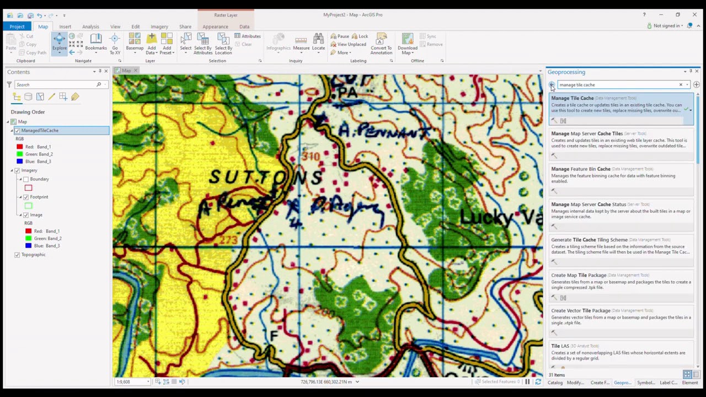The height and width of the screenshot is (397, 706).
Task: Open the Labeling More dropdown
Action: pyautogui.click(x=340, y=53)
